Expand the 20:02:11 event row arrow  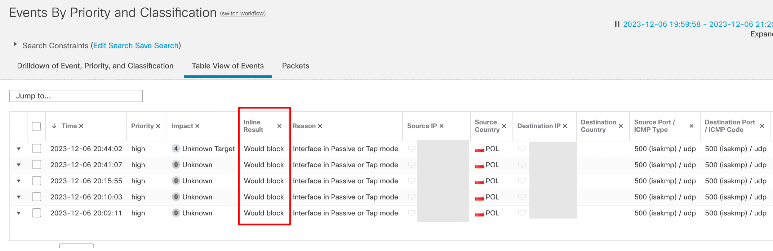point(19,213)
